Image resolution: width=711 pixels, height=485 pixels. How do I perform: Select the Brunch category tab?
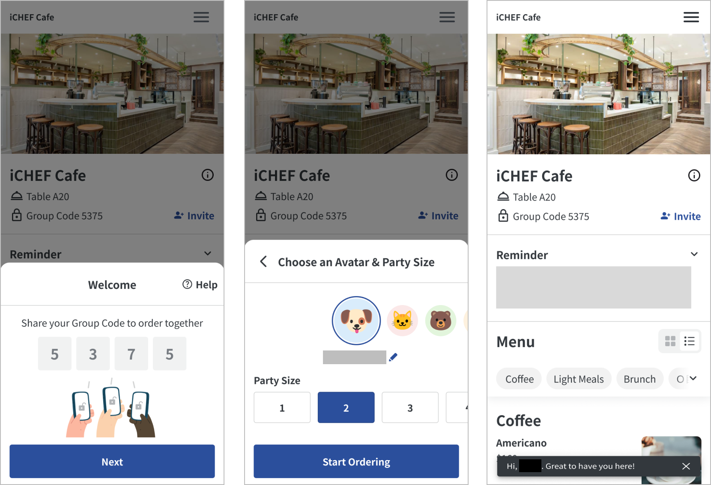coord(639,379)
